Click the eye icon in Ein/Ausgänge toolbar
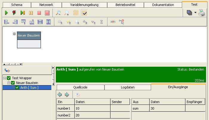The height and width of the screenshot is (120, 209). point(78,94)
